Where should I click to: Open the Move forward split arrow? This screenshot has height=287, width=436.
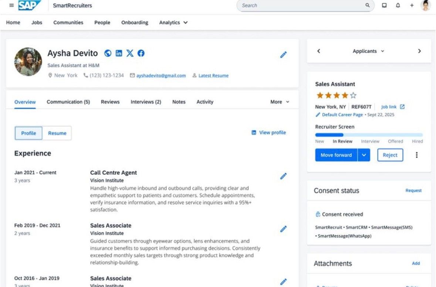click(x=364, y=155)
